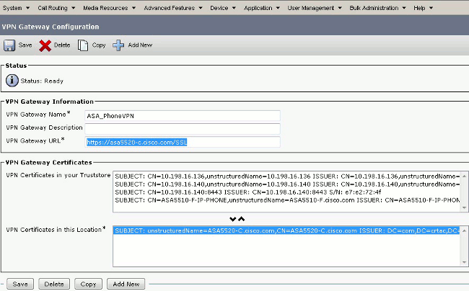Click the Copy text in the top toolbar
Image resolution: width=469 pixels, height=291 pixels.
[x=99, y=45]
